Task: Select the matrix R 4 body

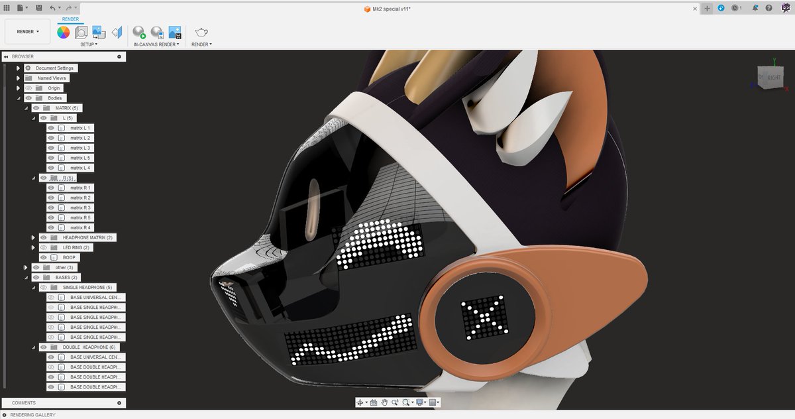Action: coord(80,227)
